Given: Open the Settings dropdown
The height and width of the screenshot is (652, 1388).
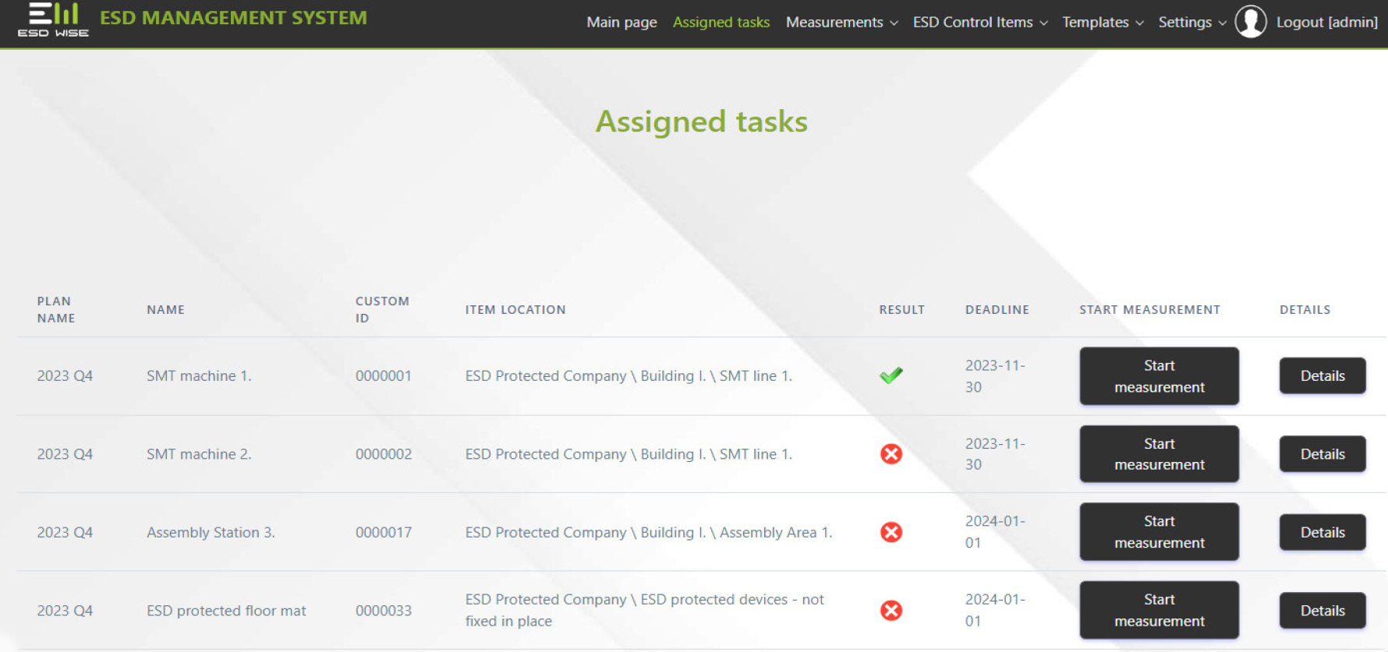Looking at the screenshot, I should point(1191,23).
